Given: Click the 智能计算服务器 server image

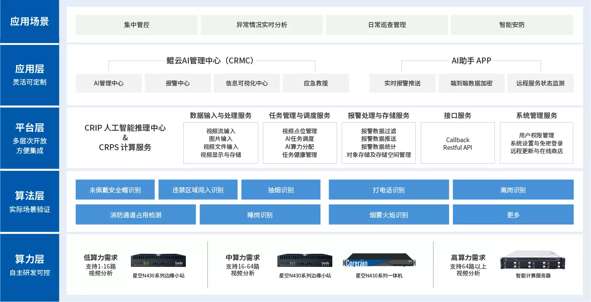Looking at the screenshot, I should pyautogui.click(x=533, y=260).
